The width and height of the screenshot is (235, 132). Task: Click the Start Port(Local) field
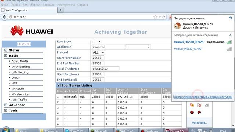coord(98,74)
